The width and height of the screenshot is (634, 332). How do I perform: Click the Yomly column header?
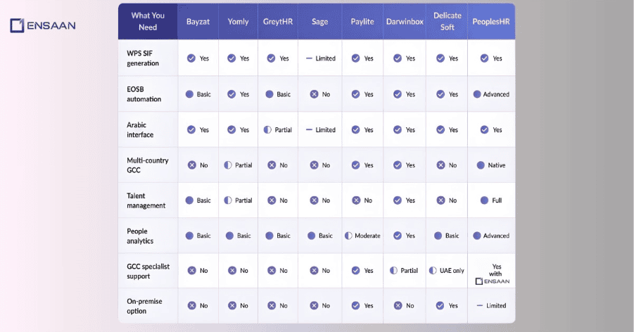(x=238, y=22)
